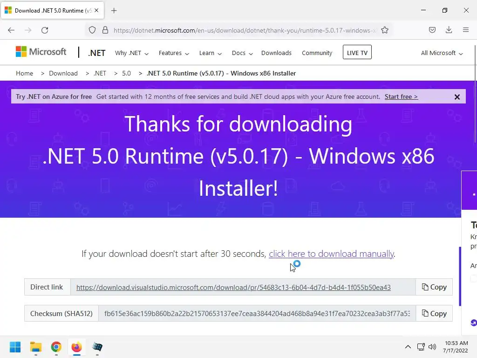Launch Chrome from the taskbar
This screenshot has height=358, width=477.
coord(56,347)
